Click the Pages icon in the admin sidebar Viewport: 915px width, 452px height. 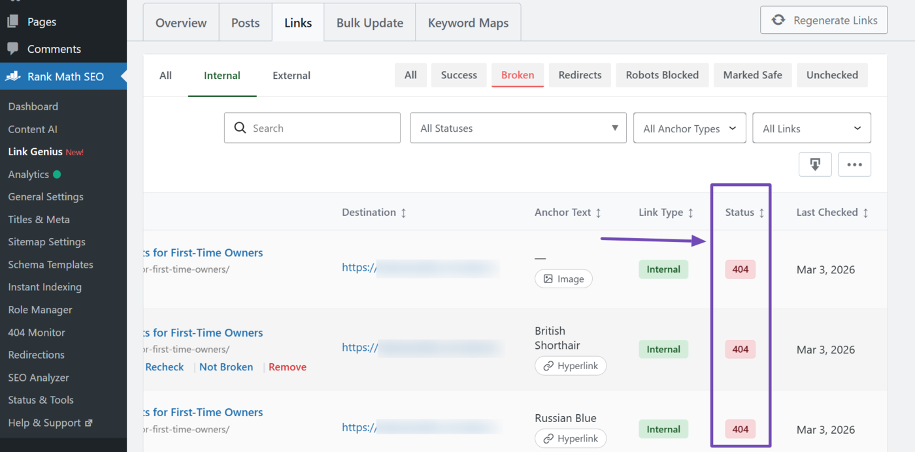point(12,20)
